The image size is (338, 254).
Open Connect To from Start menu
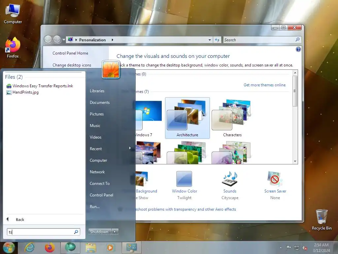(100, 183)
